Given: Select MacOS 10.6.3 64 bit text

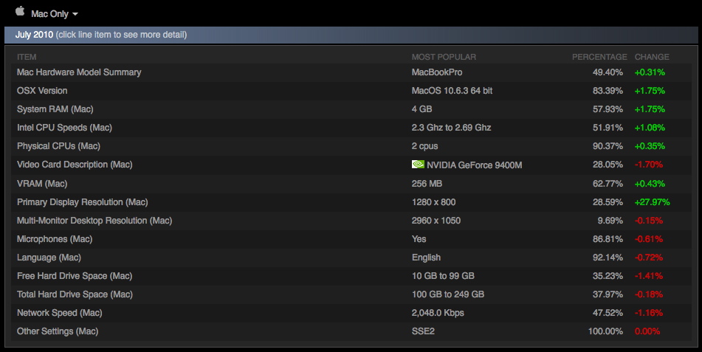Looking at the screenshot, I should tap(452, 91).
